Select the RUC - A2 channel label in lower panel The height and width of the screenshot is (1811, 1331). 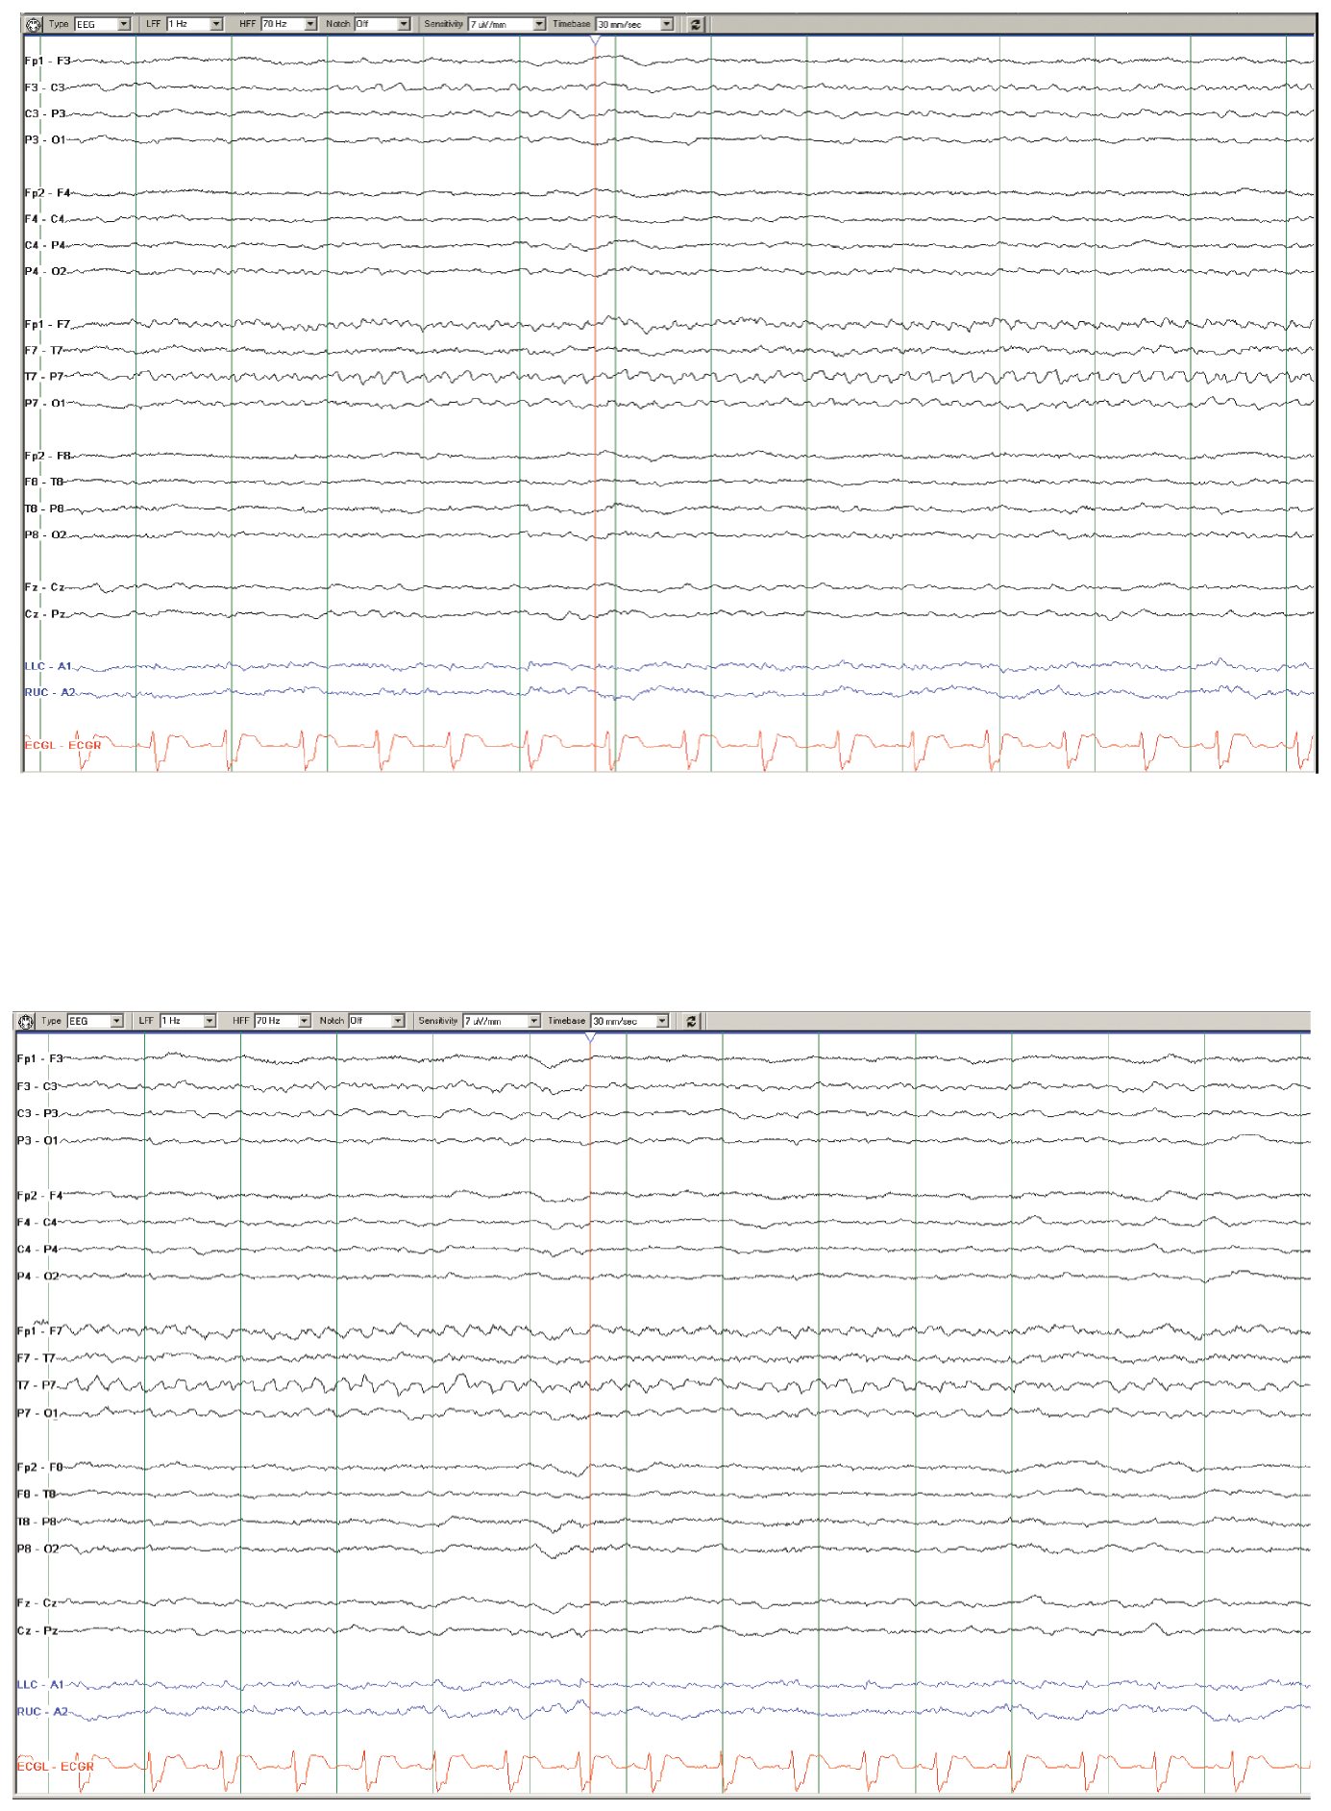click(42, 1711)
